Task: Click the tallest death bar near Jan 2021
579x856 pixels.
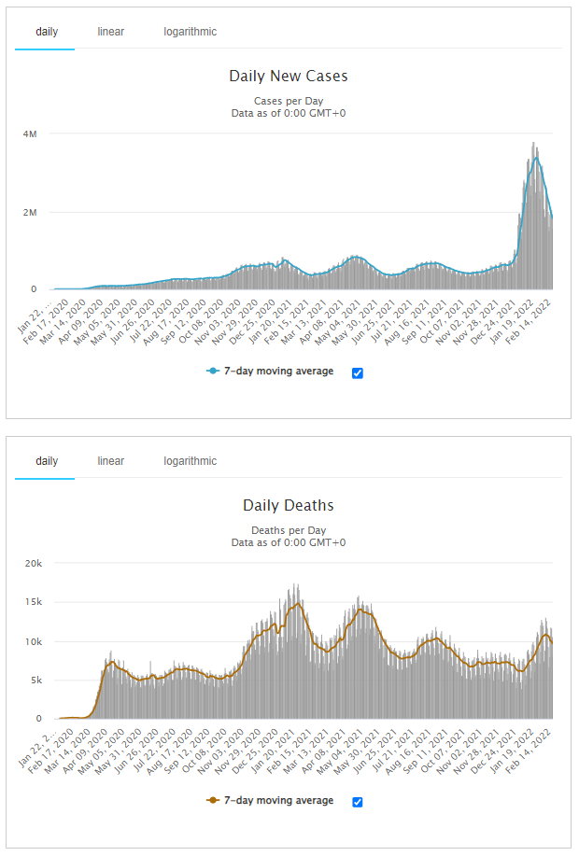Action: pyautogui.click(x=297, y=586)
